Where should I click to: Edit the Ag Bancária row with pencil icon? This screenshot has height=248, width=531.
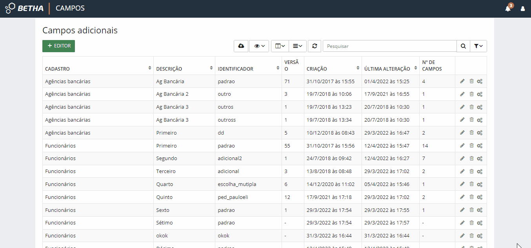(x=462, y=81)
